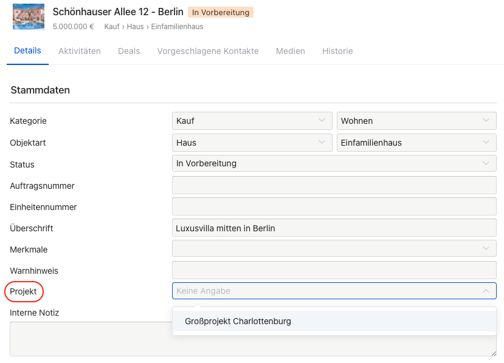Image resolution: width=504 pixels, height=363 pixels.
Task: Click the Auftragsnummer input field
Action: click(334, 185)
